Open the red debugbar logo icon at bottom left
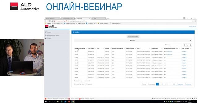 pos(45,99)
